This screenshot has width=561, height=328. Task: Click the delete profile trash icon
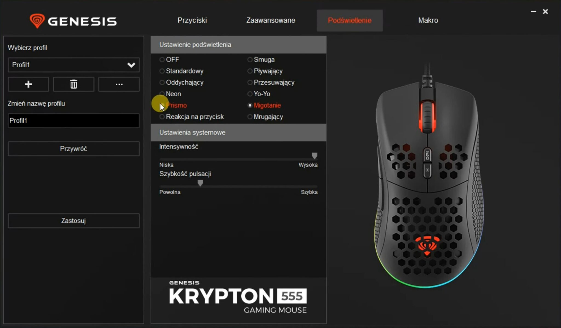pyautogui.click(x=73, y=84)
